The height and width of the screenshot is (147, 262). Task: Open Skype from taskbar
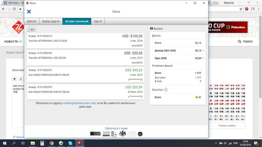70,143
